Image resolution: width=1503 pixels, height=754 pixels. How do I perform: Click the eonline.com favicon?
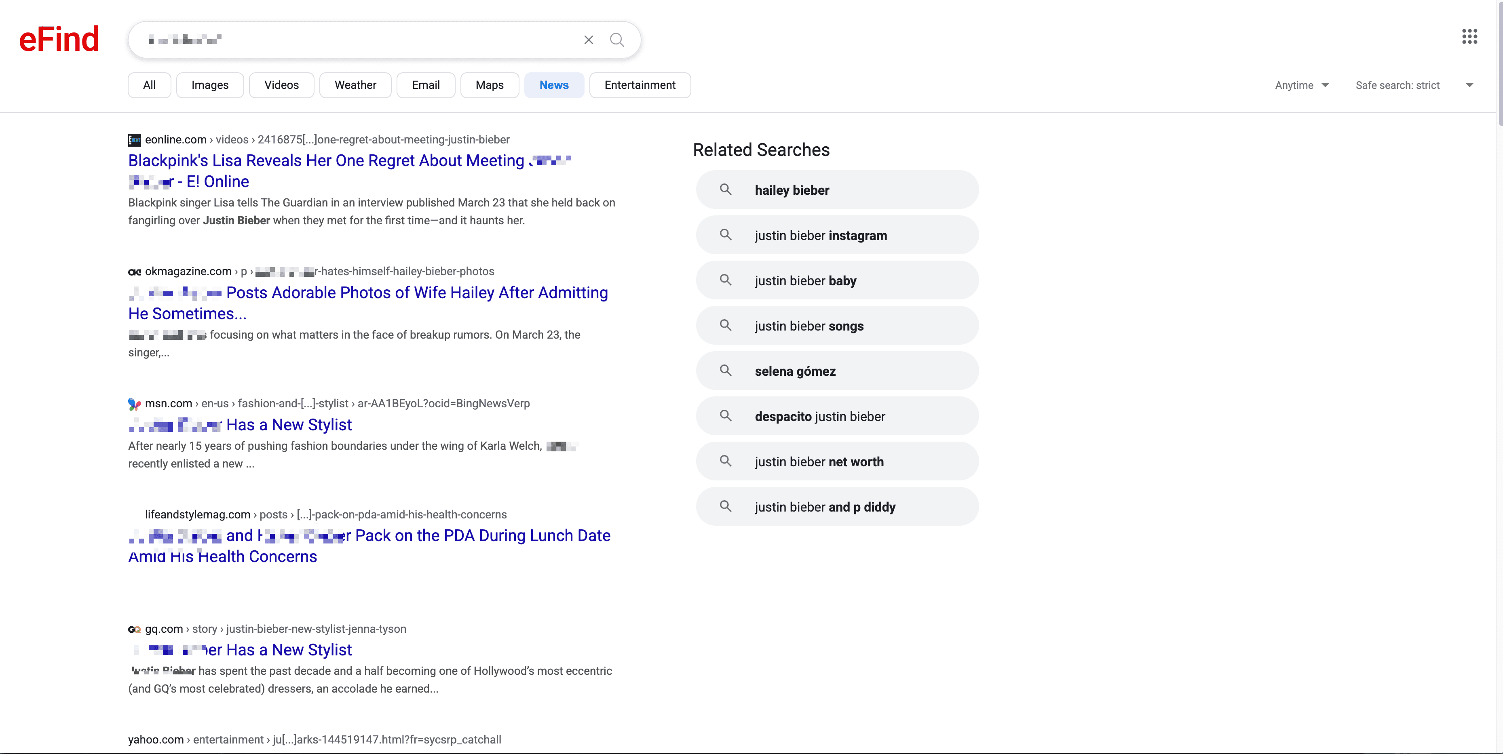point(134,140)
